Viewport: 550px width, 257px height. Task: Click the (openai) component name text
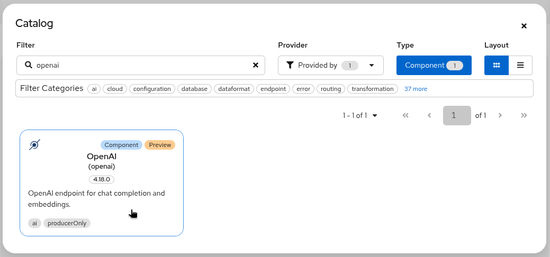(102, 166)
